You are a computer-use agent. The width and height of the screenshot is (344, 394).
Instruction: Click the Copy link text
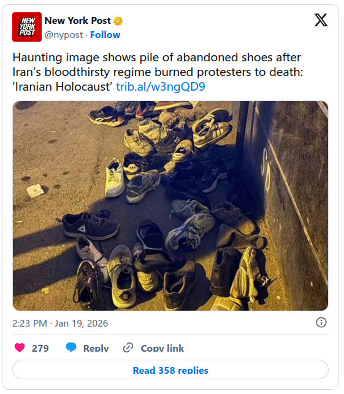click(x=162, y=348)
